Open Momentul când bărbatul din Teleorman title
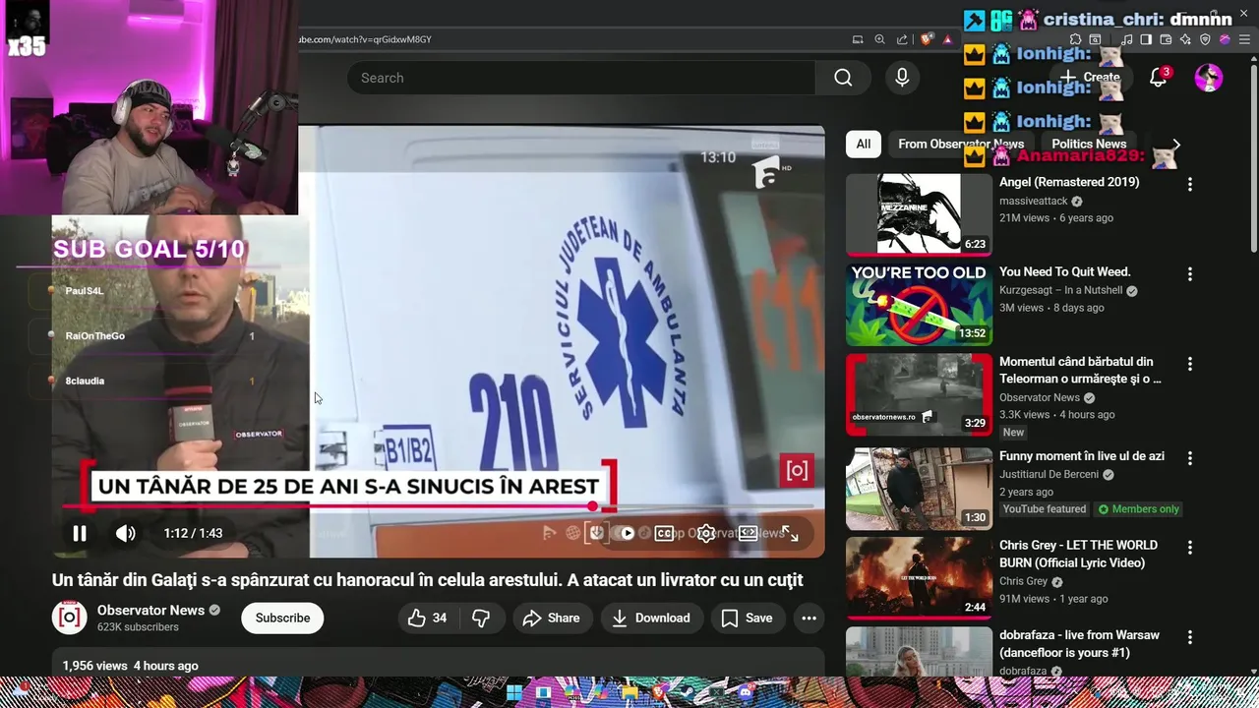 pyautogui.click(x=1080, y=370)
